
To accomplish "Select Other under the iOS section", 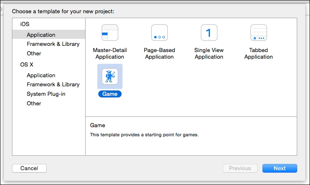I will click(x=34, y=53).
